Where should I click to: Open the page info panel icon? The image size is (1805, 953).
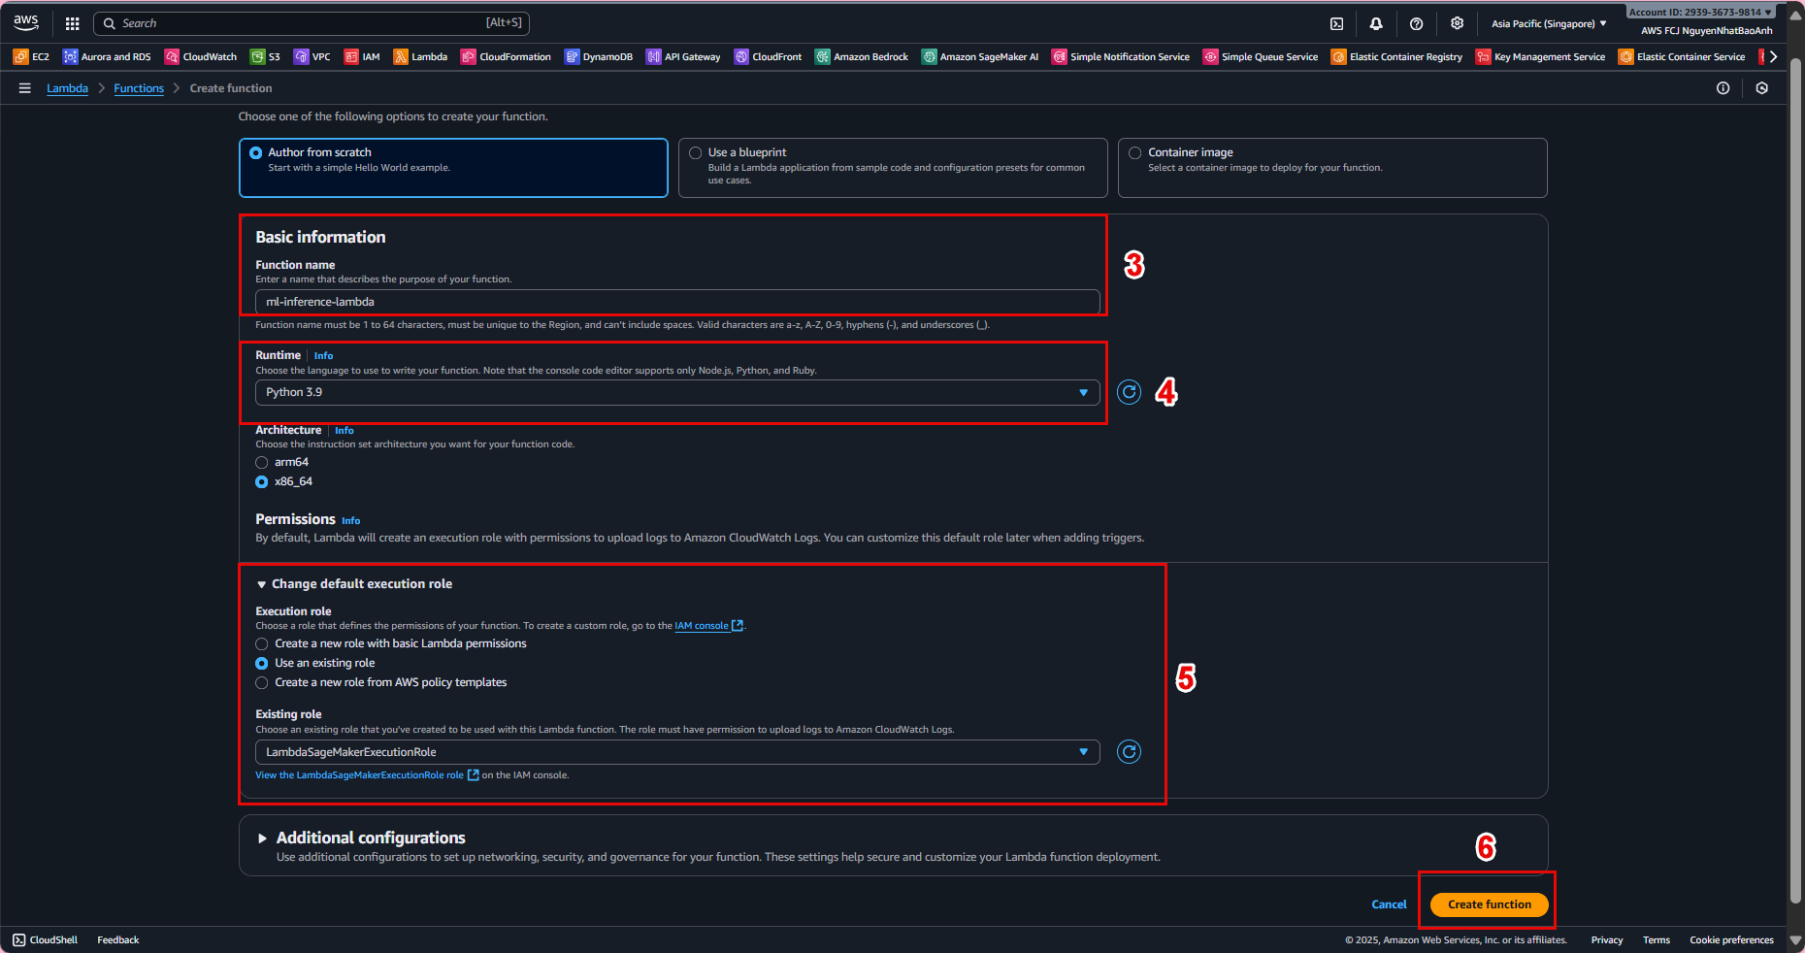pos(1723,88)
